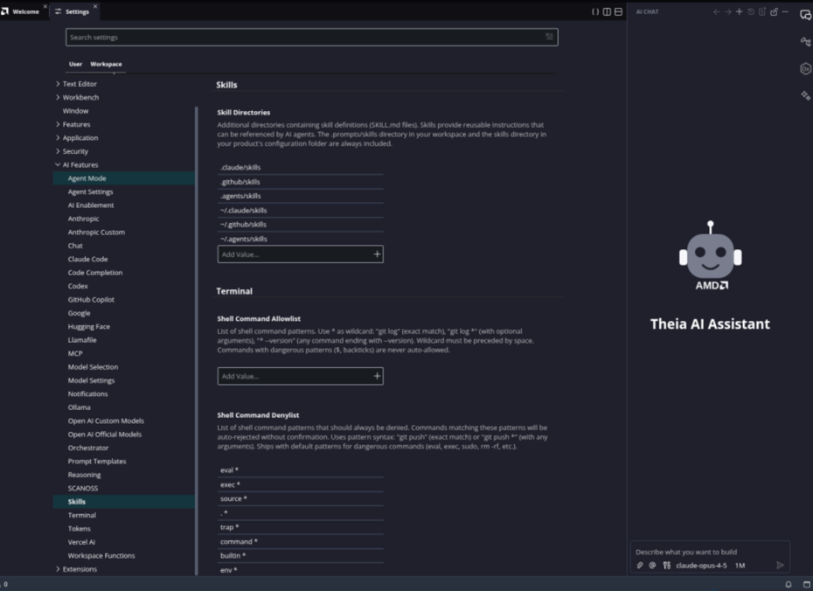This screenshot has height=591, width=813.
Task: Open the chat bubbles side panel icon
Action: tap(805, 15)
